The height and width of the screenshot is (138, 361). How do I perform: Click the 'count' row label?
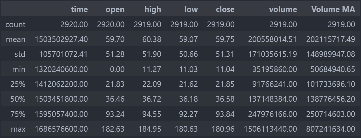(x=15, y=24)
